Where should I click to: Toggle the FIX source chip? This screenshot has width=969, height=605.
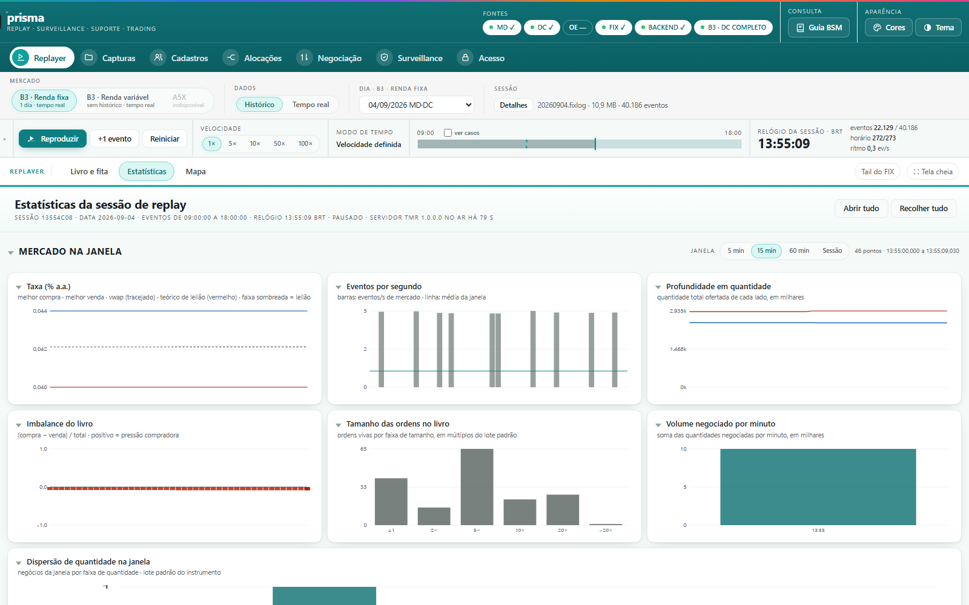coord(613,27)
